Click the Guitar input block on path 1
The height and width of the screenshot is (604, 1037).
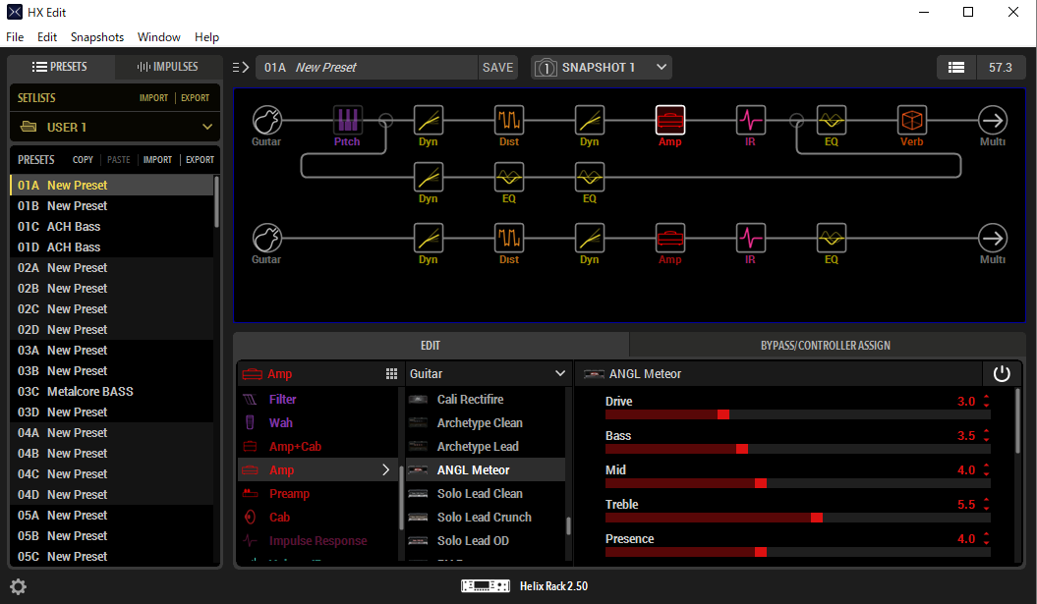click(x=267, y=120)
